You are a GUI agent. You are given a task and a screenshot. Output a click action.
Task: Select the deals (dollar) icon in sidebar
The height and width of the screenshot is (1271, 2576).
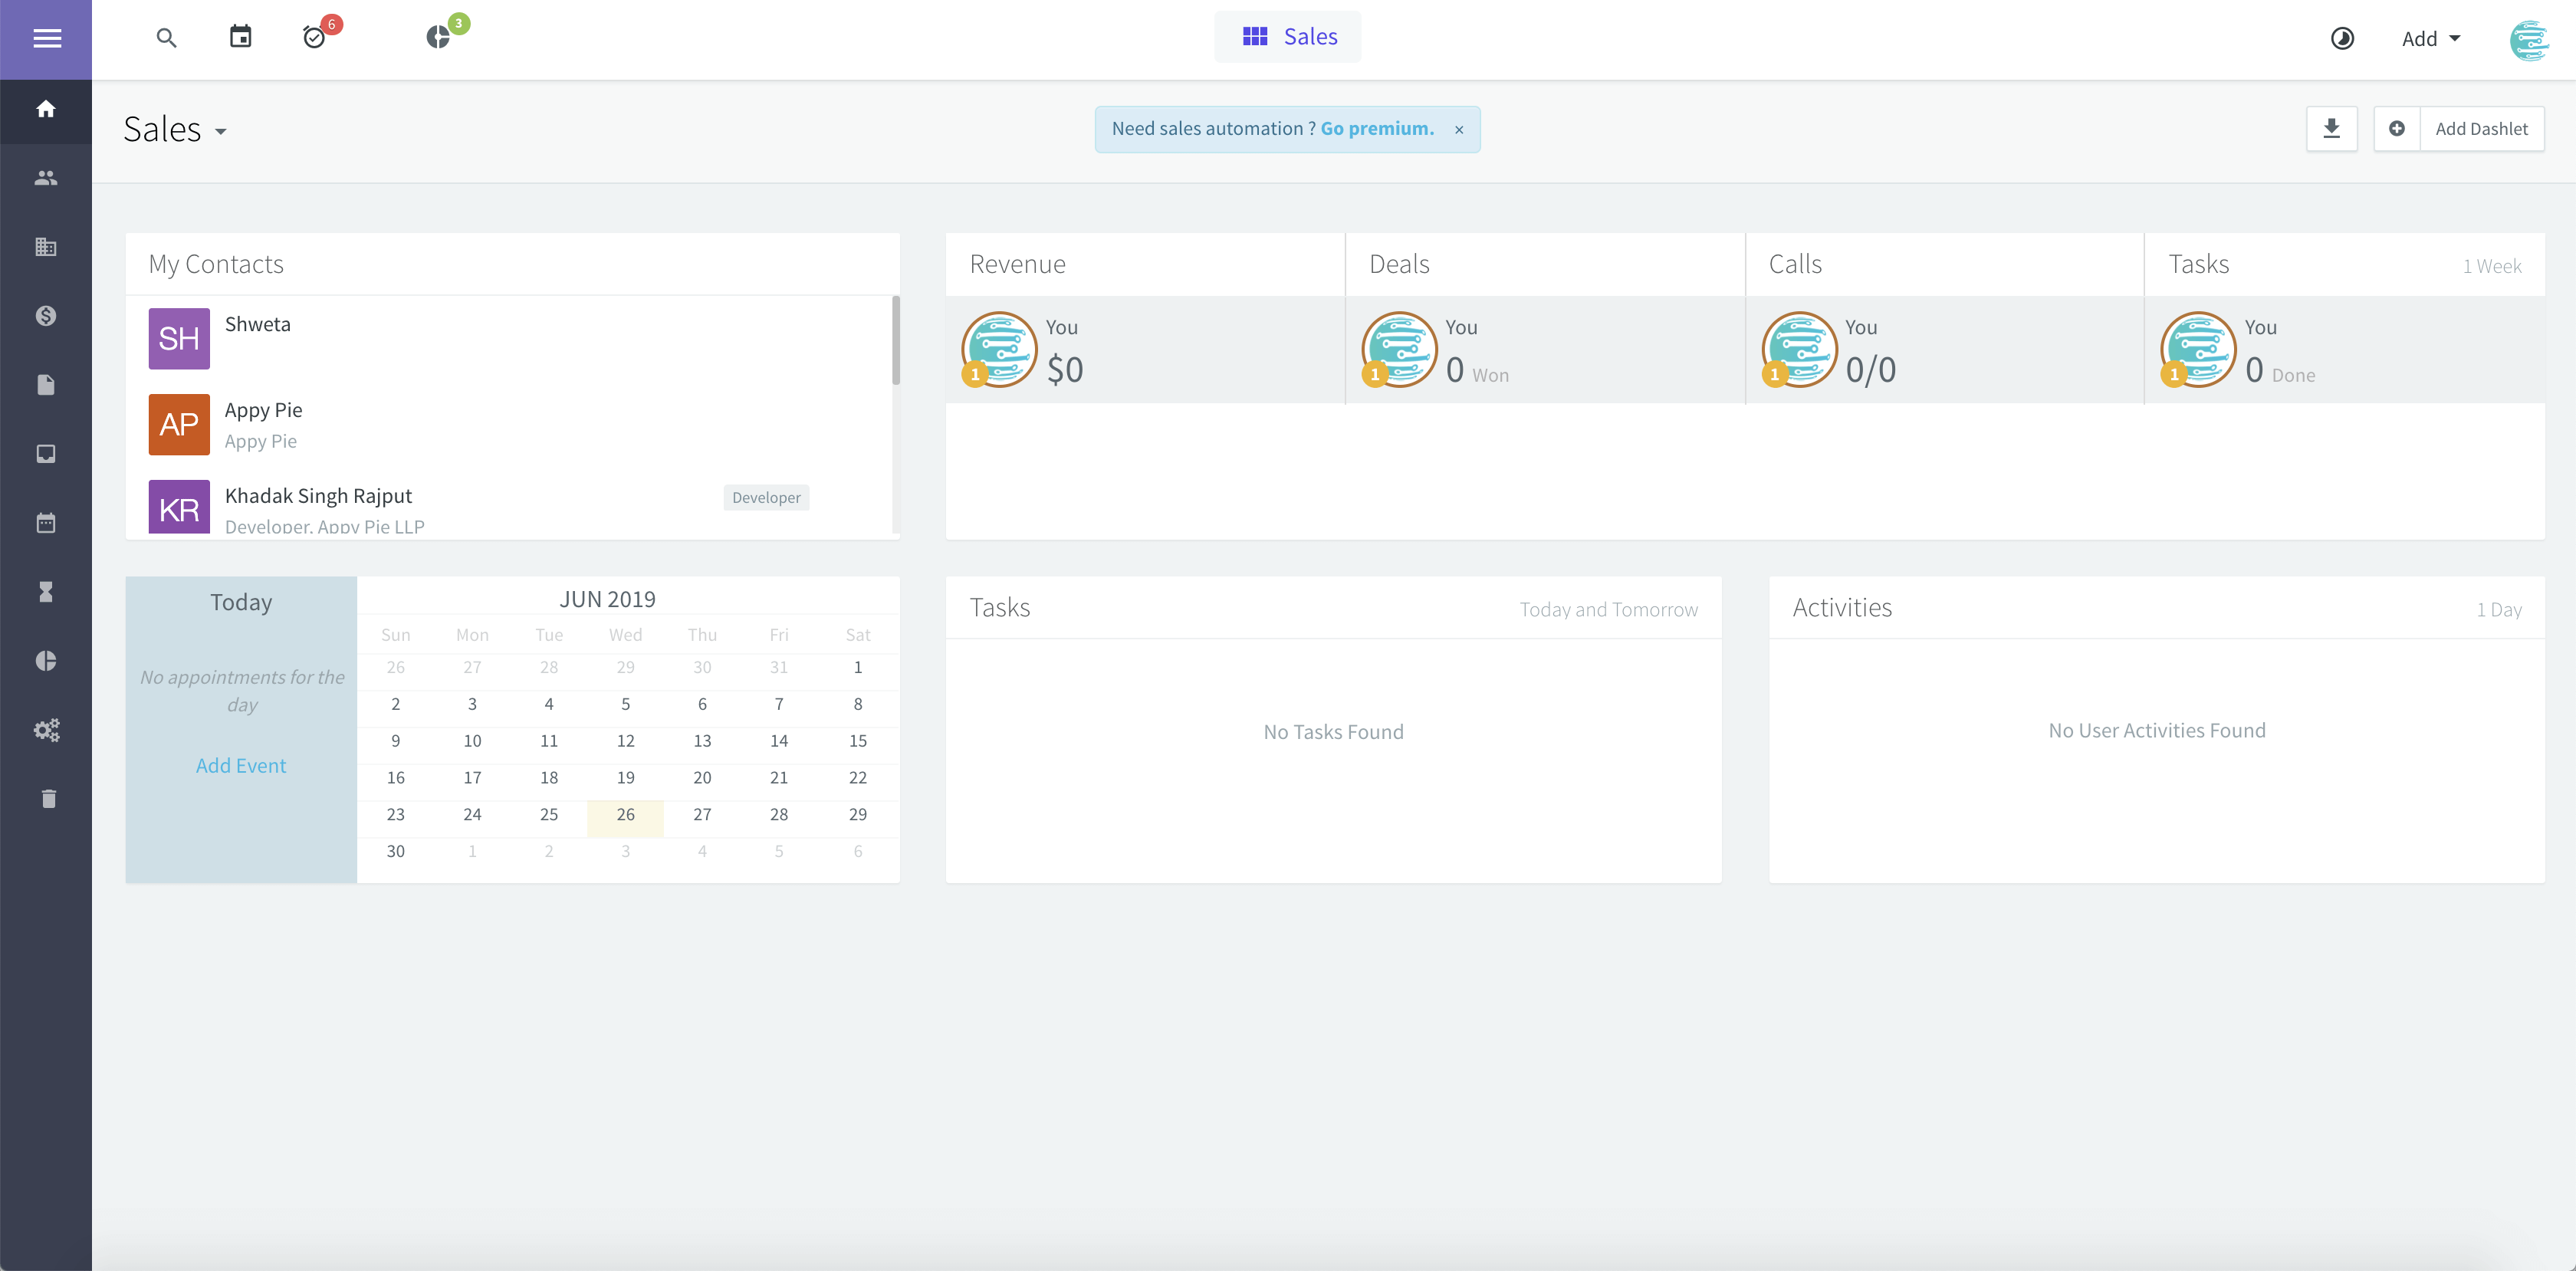pos(45,315)
